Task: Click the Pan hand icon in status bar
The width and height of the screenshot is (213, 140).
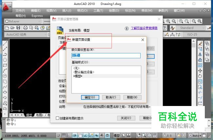Action: pos(138,135)
